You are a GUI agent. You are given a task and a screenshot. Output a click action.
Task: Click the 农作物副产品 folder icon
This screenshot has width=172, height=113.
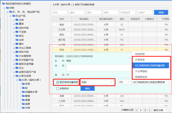[x=17, y=60]
